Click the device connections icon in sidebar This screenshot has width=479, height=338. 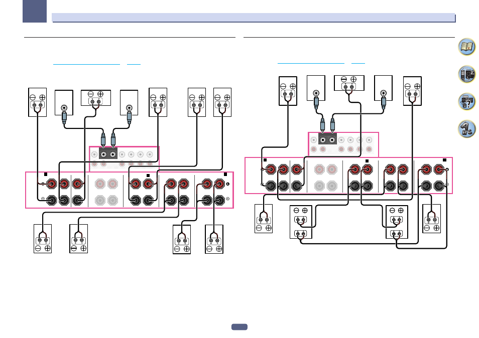466,74
